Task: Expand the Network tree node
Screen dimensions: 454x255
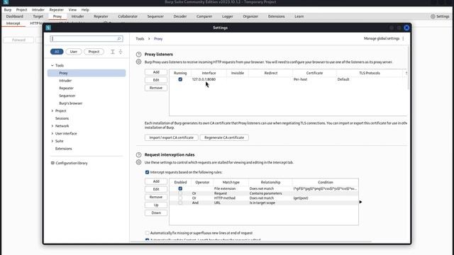Action: [52, 126]
